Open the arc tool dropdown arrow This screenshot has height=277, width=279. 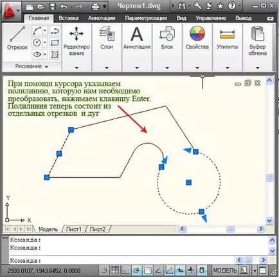click(x=45, y=31)
